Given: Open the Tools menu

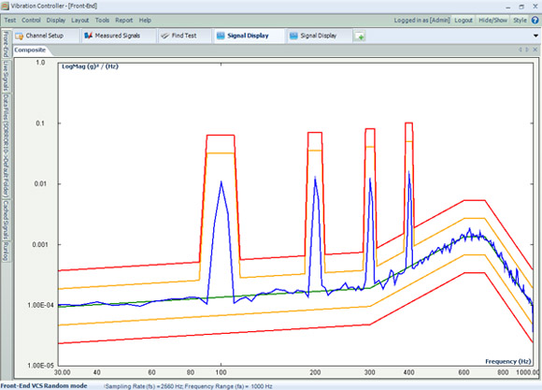Looking at the screenshot, I should [x=102, y=20].
